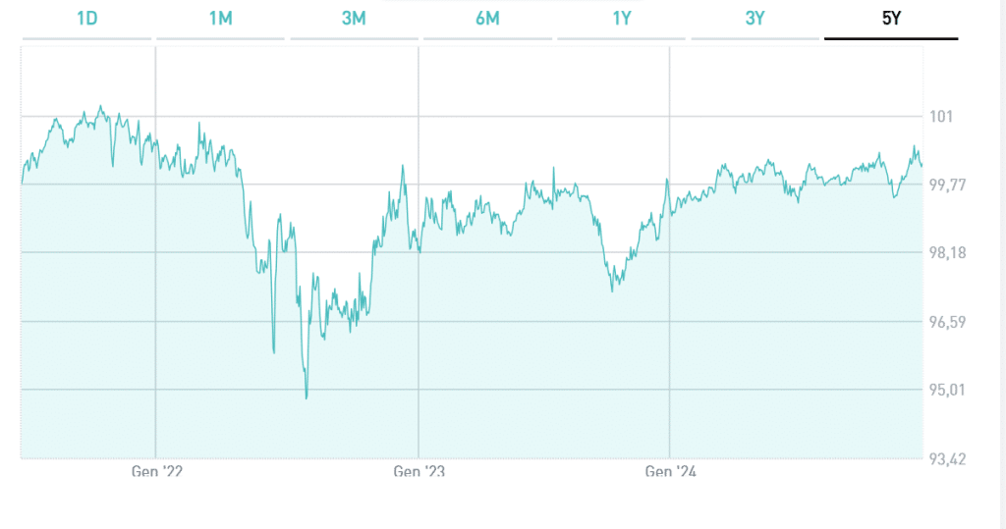This screenshot has width=1006, height=529.
Task: Click the line's highest peak above 101
Action: coord(100,106)
